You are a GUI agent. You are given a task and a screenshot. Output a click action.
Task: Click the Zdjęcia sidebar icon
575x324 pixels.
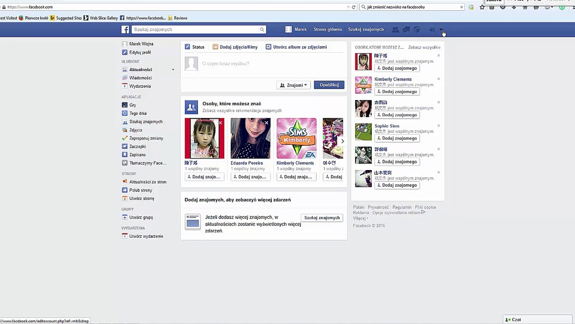click(x=125, y=130)
